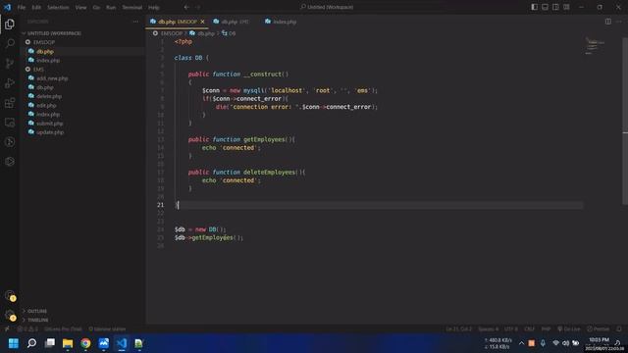Click the Customize Layout icon in title bar
Viewport: 628px width, 353px height.
[x=566, y=7]
